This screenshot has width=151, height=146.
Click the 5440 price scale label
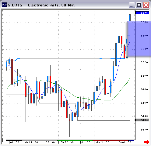(x=144, y=116)
